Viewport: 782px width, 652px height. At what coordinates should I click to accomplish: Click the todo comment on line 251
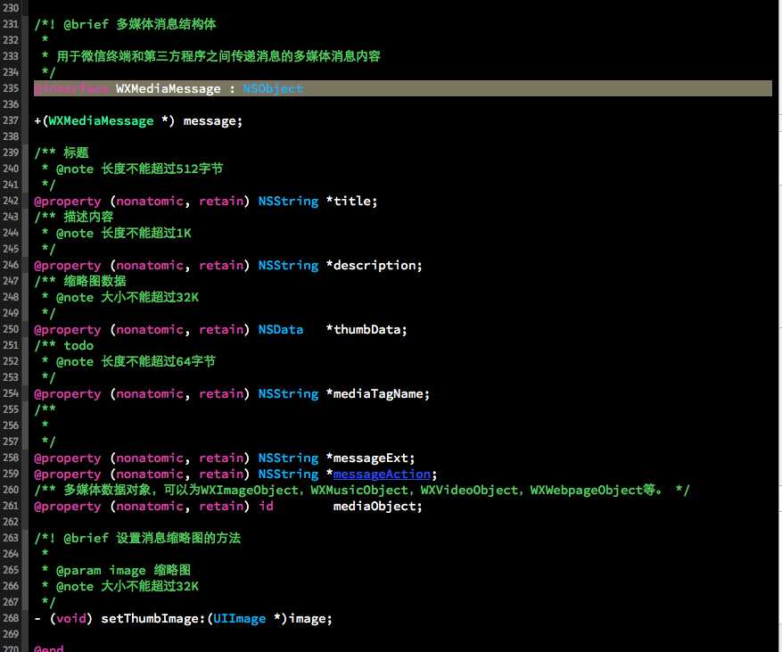click(x=78, y=346)
